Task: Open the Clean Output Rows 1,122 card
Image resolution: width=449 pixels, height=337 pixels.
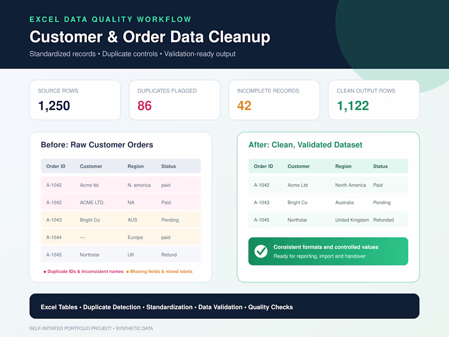Action: pos(373,100)
